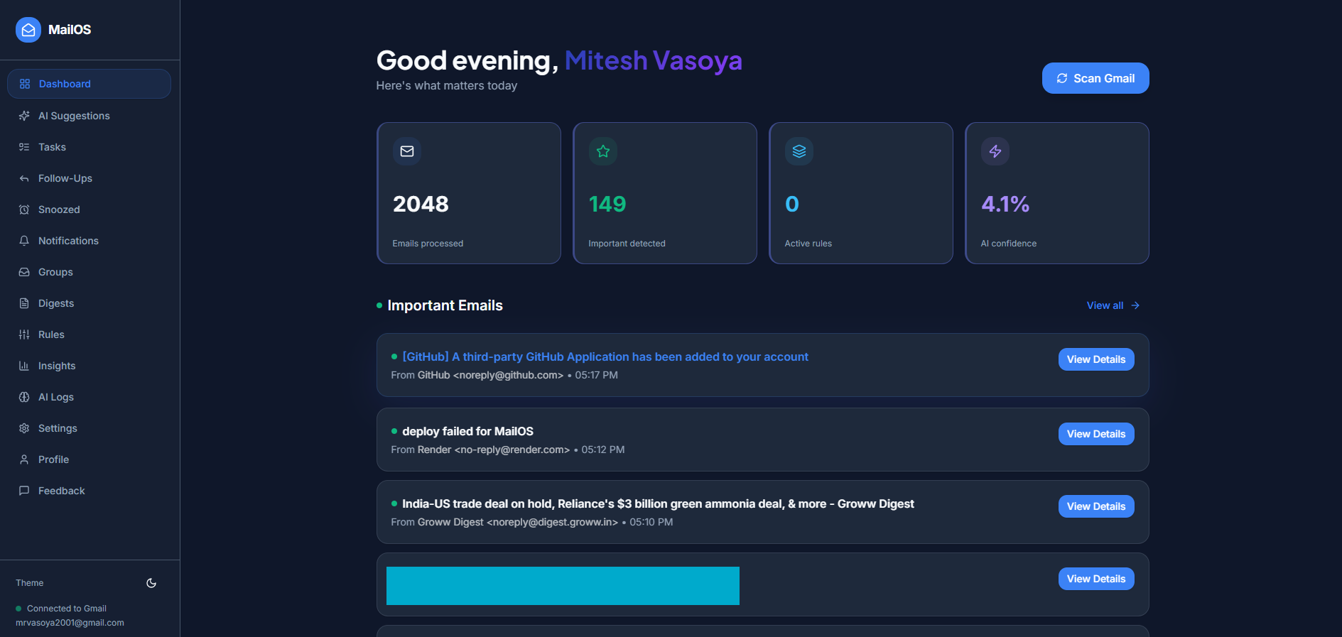Click the Settings gear icon in sidebar
The height and width of the screenshot is (637, 1342).
pyautogui.click(x=24, y=428)
